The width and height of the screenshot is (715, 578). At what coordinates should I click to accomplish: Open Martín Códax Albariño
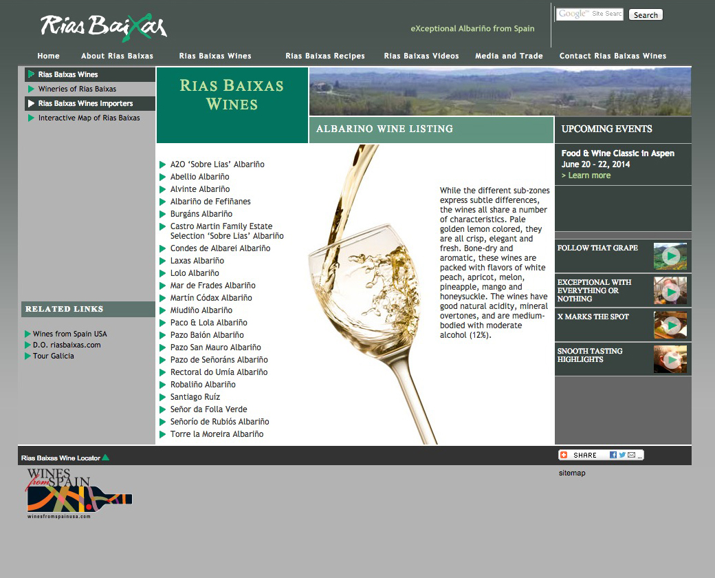coord(211,298)
